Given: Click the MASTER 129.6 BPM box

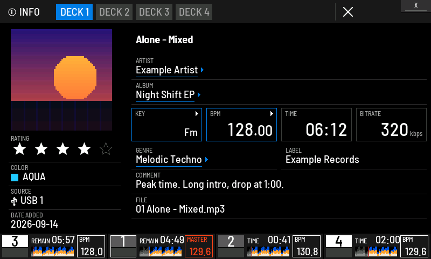Looking at the screenshot, I should [199, 246].
